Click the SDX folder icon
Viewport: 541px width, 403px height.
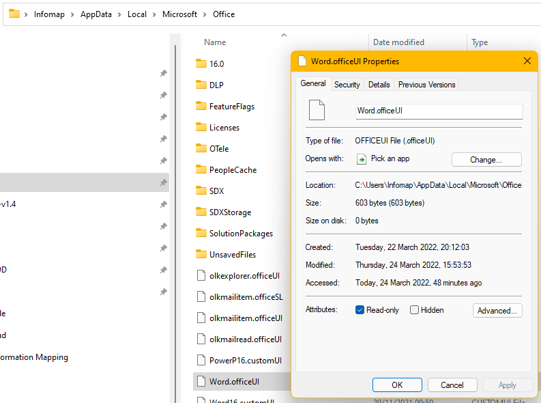(201, 191)
